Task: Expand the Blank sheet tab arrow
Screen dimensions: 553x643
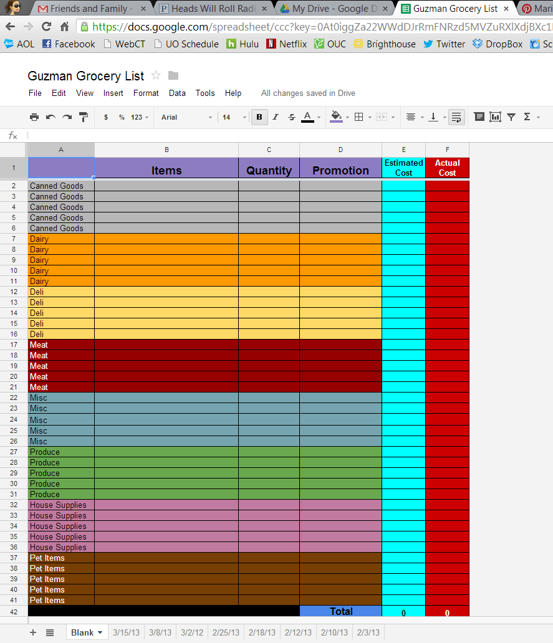Action: coord(100,633)
